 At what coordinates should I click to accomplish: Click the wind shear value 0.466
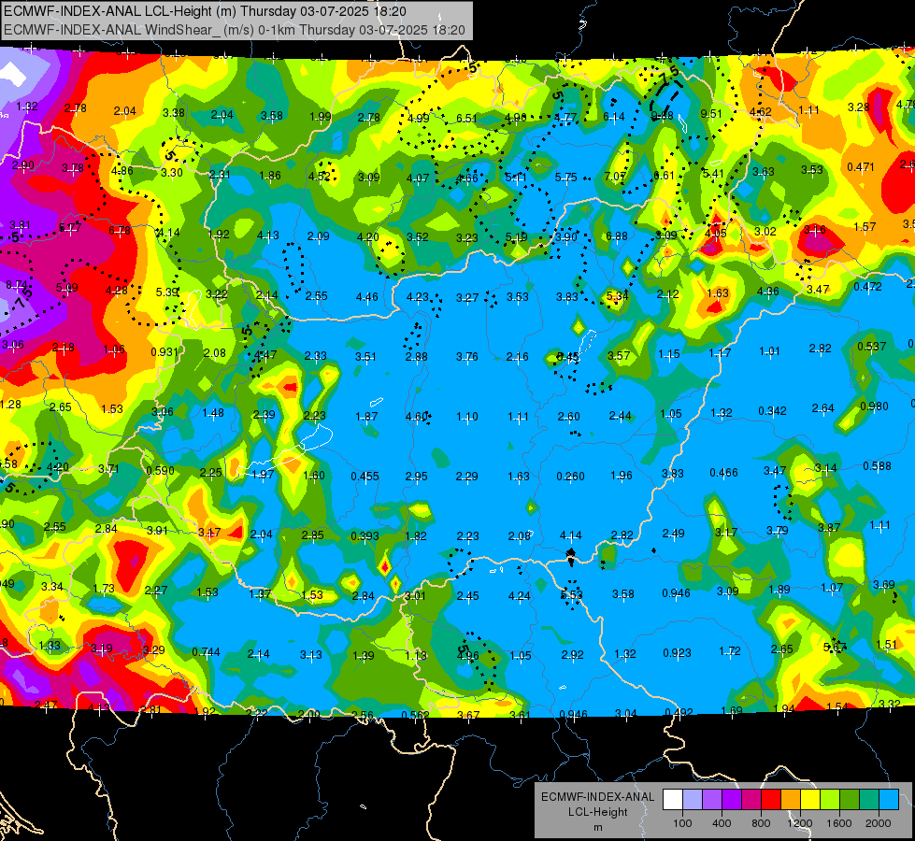tap(723, 472)
